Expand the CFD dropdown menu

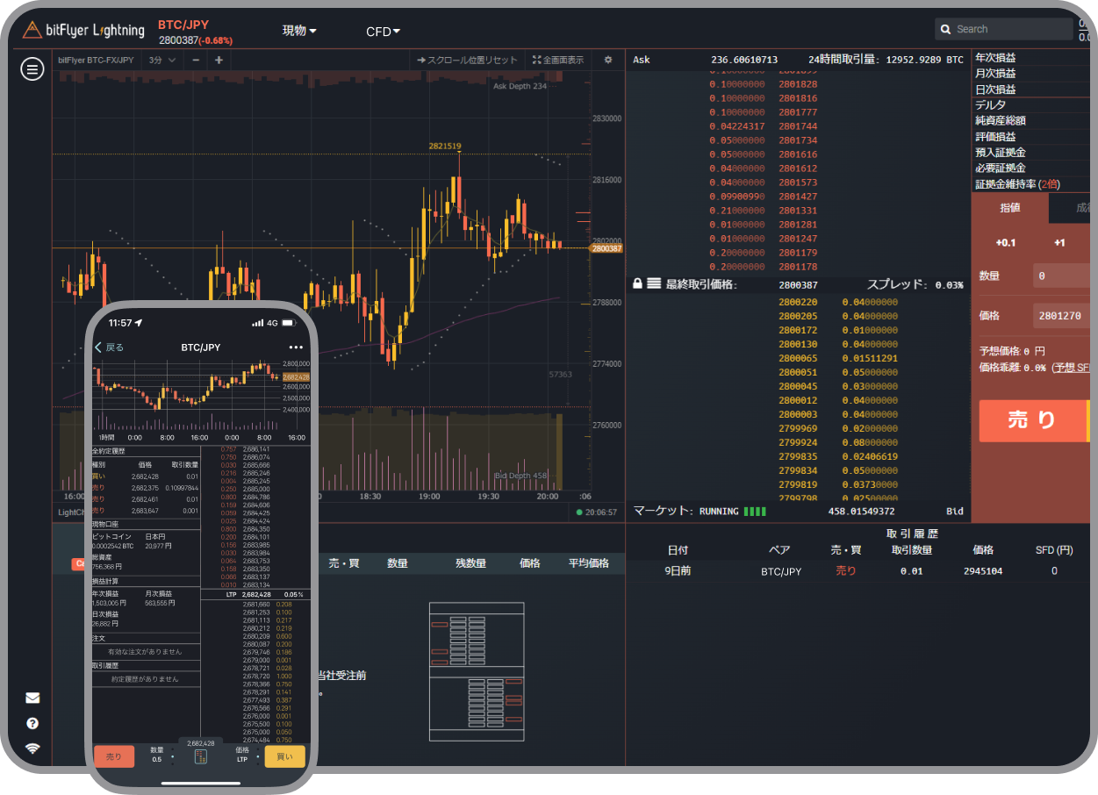[x=383, y=32]
